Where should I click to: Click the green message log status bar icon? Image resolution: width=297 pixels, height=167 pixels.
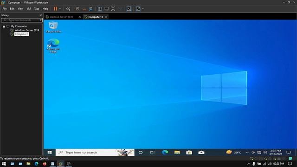pos(291,159)
